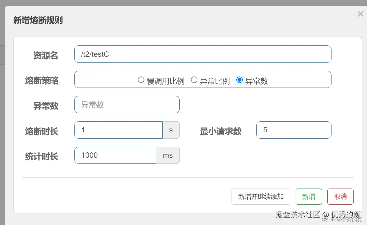
Task: Select the 异常比例 fusing strategy option
Action: pos(194,80)
